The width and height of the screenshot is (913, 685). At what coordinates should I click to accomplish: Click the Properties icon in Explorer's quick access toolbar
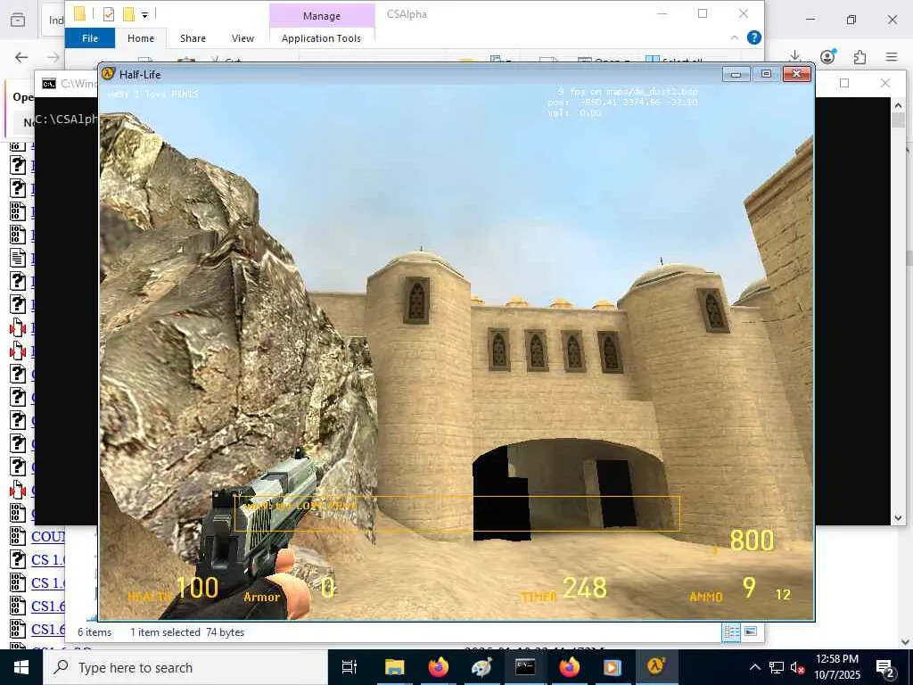tap(108, 14)
